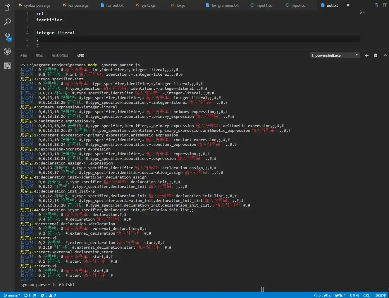The width and height of the screenshot is (389, 298).
Task: Close the out.txt tab
Action: point(348,5)
